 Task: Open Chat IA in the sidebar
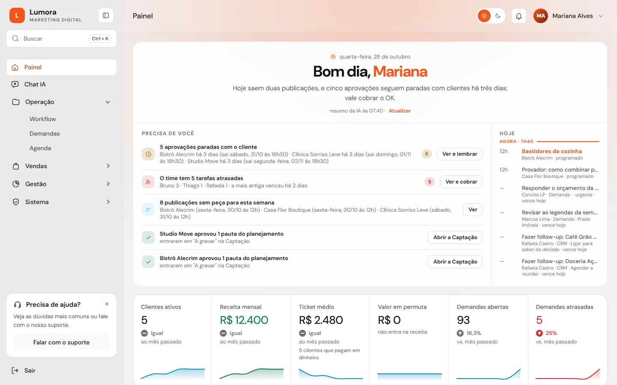tap(62, 84)
